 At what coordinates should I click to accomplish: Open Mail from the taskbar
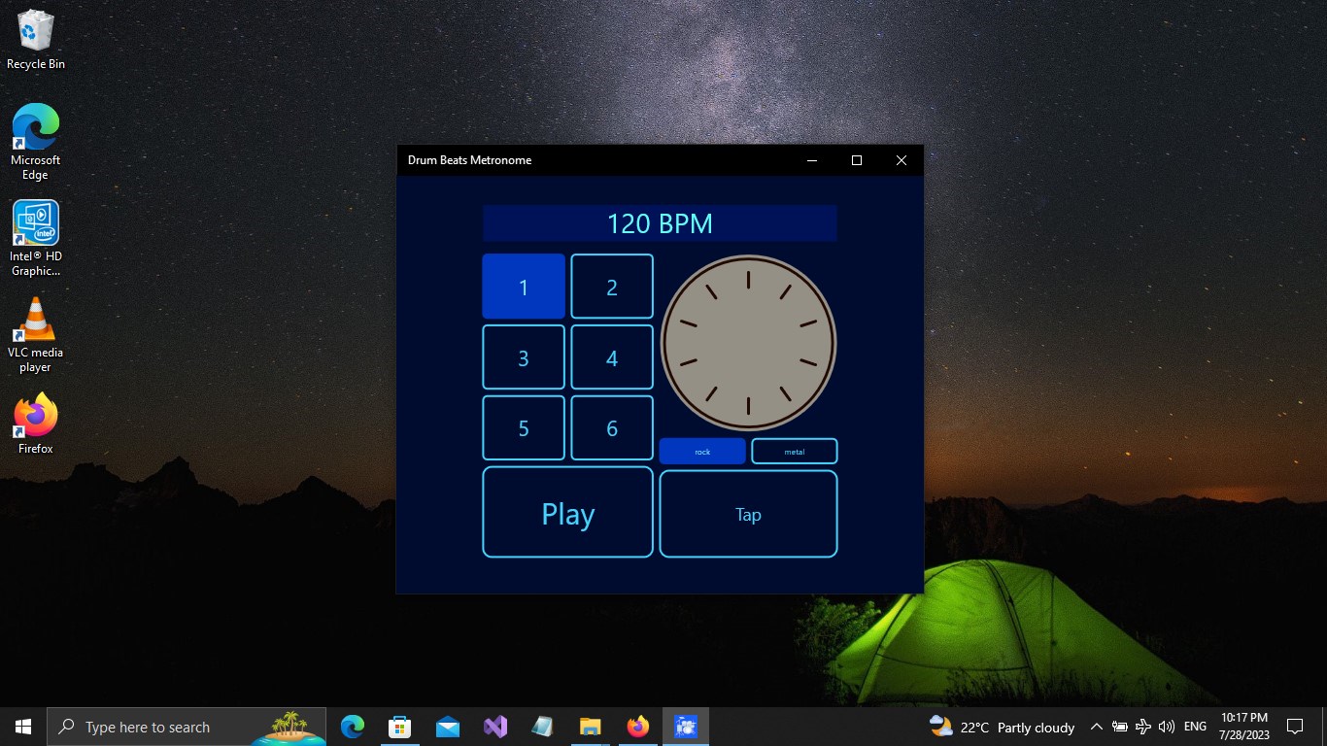pyautogui.click(x=447, y=726)
